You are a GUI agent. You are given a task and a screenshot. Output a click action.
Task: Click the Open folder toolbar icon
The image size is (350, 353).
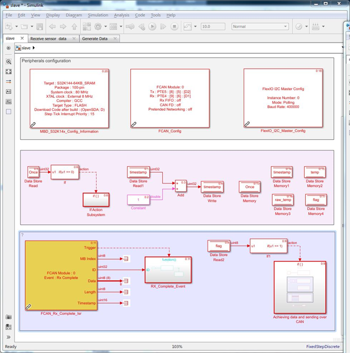(24, 26)
